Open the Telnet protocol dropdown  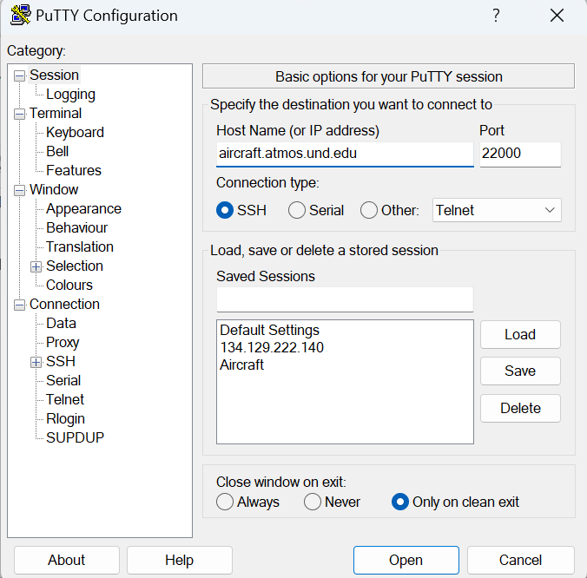[x=497, y=210]
